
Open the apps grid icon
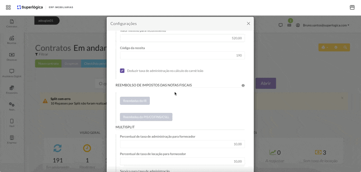coord(8,7)
